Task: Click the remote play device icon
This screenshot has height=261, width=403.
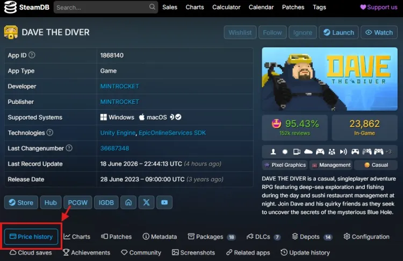Action: (297, 152)
